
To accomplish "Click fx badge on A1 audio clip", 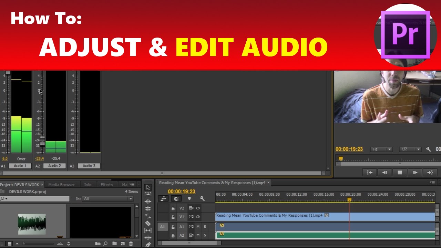I will [222, 225].
